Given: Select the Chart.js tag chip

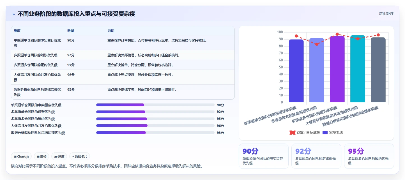Looking at the screenshot, I should click(21, 156).
